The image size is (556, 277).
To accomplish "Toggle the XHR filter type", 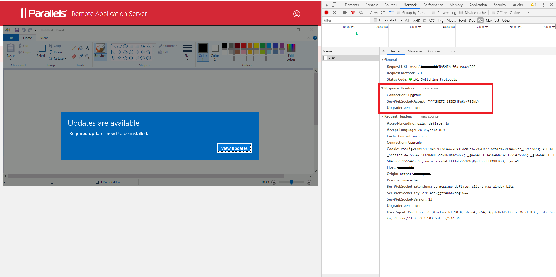I will point(416,20).
